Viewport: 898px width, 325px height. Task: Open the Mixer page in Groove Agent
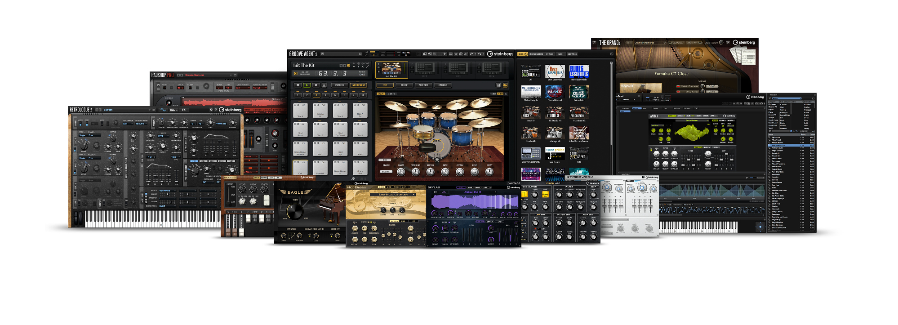click(404, 85)
